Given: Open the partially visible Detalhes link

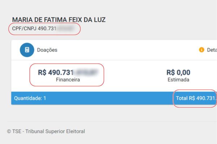Looking at the screenshot, I should click(212, 50).
